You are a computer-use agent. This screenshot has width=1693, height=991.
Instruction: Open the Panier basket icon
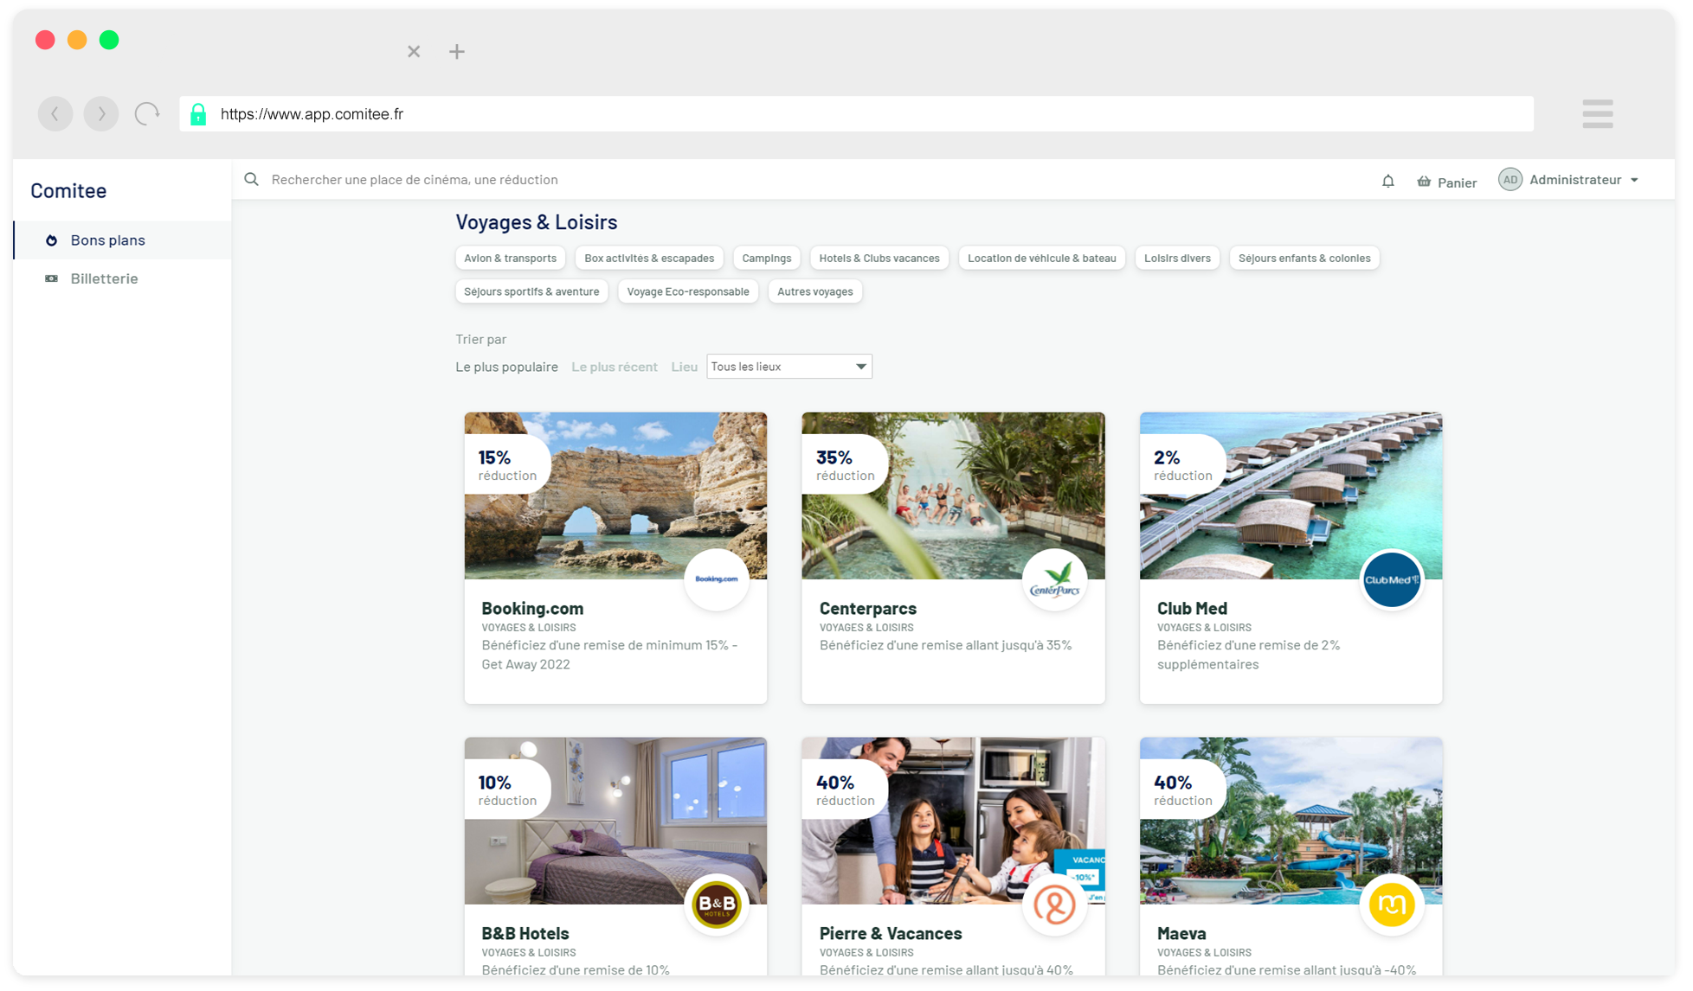click(1424, 182)
